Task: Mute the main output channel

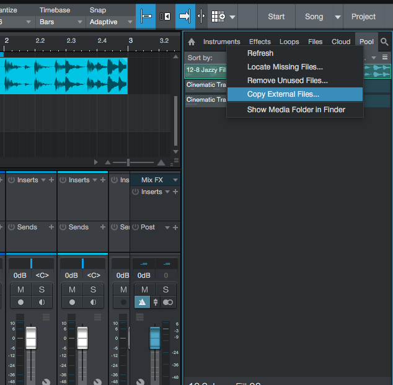Action: click(x=144, y=290)
